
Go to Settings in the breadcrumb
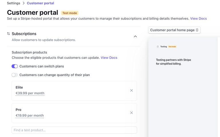[x=13, y=3]
